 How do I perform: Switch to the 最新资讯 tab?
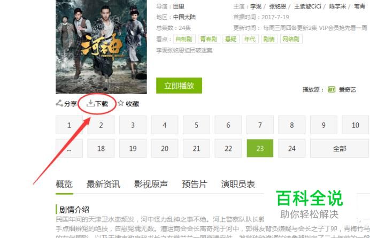tap(103, 184)
